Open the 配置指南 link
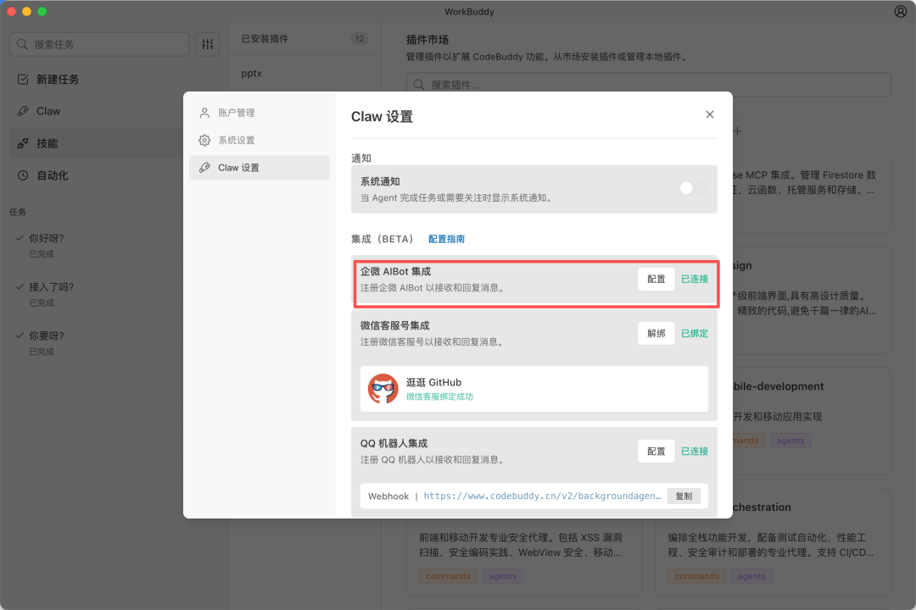The image size is (916, 610). coord(446,239)
